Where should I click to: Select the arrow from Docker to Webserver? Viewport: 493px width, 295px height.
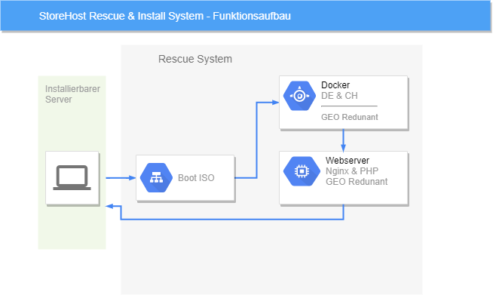343,141
